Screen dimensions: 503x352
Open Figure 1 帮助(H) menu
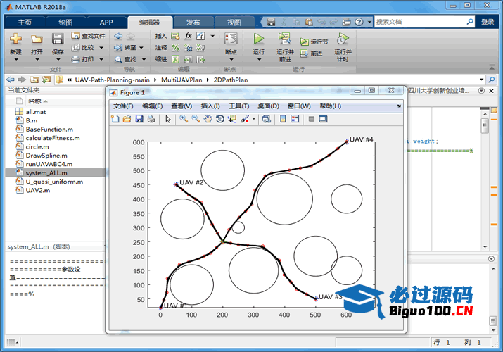pos(331,106)
